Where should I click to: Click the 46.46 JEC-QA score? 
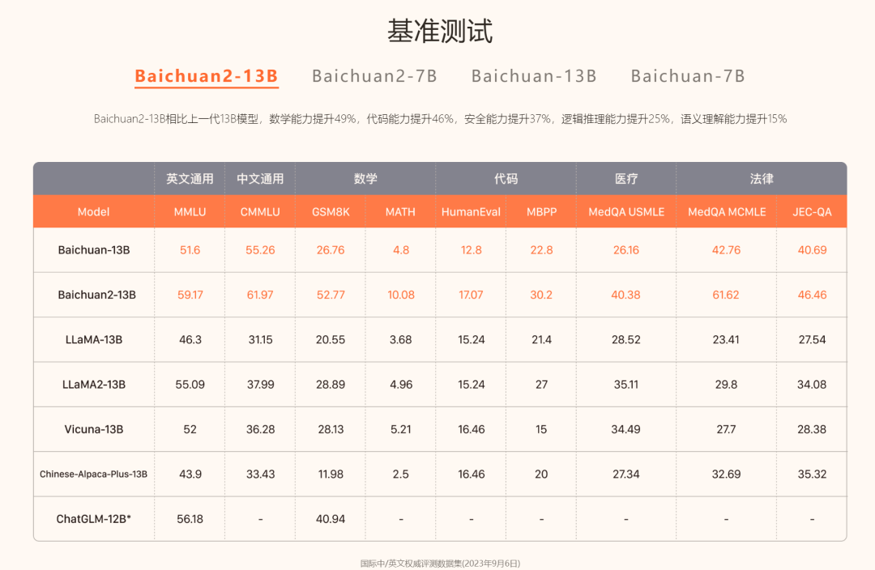coord(812,295)
